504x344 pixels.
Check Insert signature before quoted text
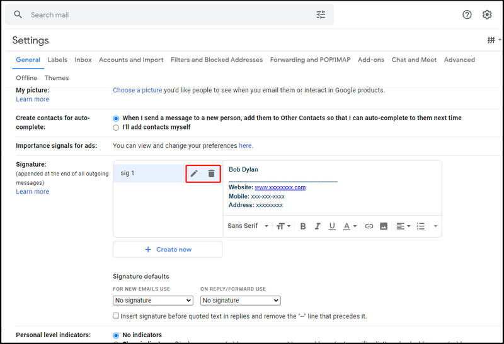[116, 316]
